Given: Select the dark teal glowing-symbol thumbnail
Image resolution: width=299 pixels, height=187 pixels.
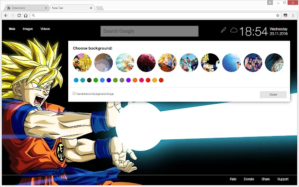Looking at the screenshot, I should point(274,63).
